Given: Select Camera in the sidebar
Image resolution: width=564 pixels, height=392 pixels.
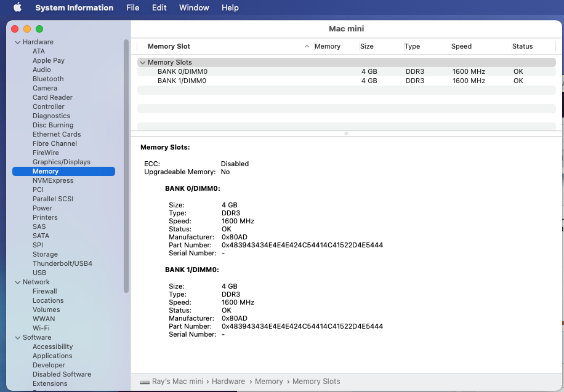Looking at the screenshot, I should pos(45,88).
